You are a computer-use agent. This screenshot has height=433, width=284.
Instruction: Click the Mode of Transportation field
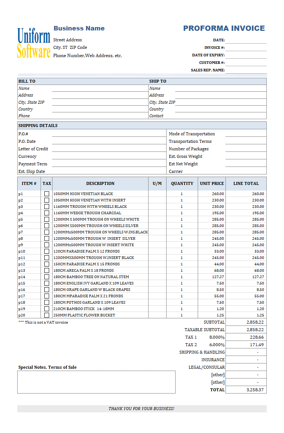(246, 134)
